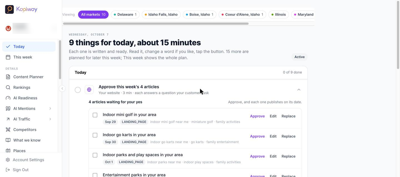Viewport: 400px width, 177px height.
Task: Approve the Indoor mini golf article
Action: click(x=257, y=116)
